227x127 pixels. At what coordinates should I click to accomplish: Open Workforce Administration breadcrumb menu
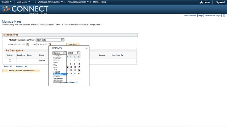pos(50,2)
